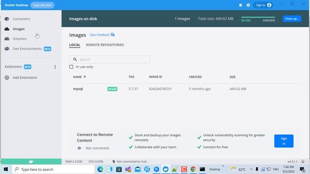Open the Volumes section

(x=19, y=39)
